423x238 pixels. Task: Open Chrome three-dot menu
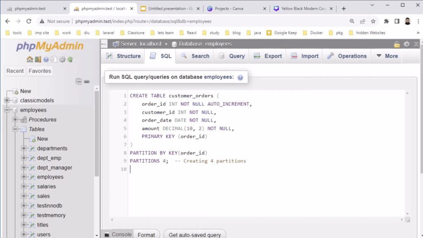point(418,21)
